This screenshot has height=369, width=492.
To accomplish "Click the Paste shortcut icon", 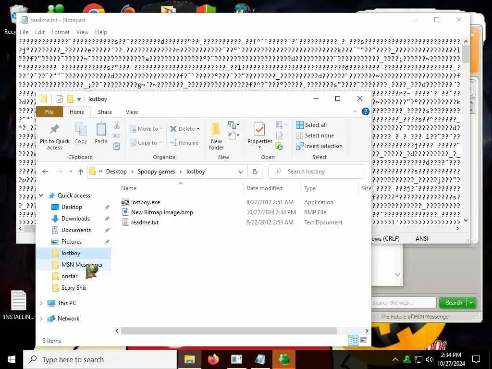I will click(117, 146).
